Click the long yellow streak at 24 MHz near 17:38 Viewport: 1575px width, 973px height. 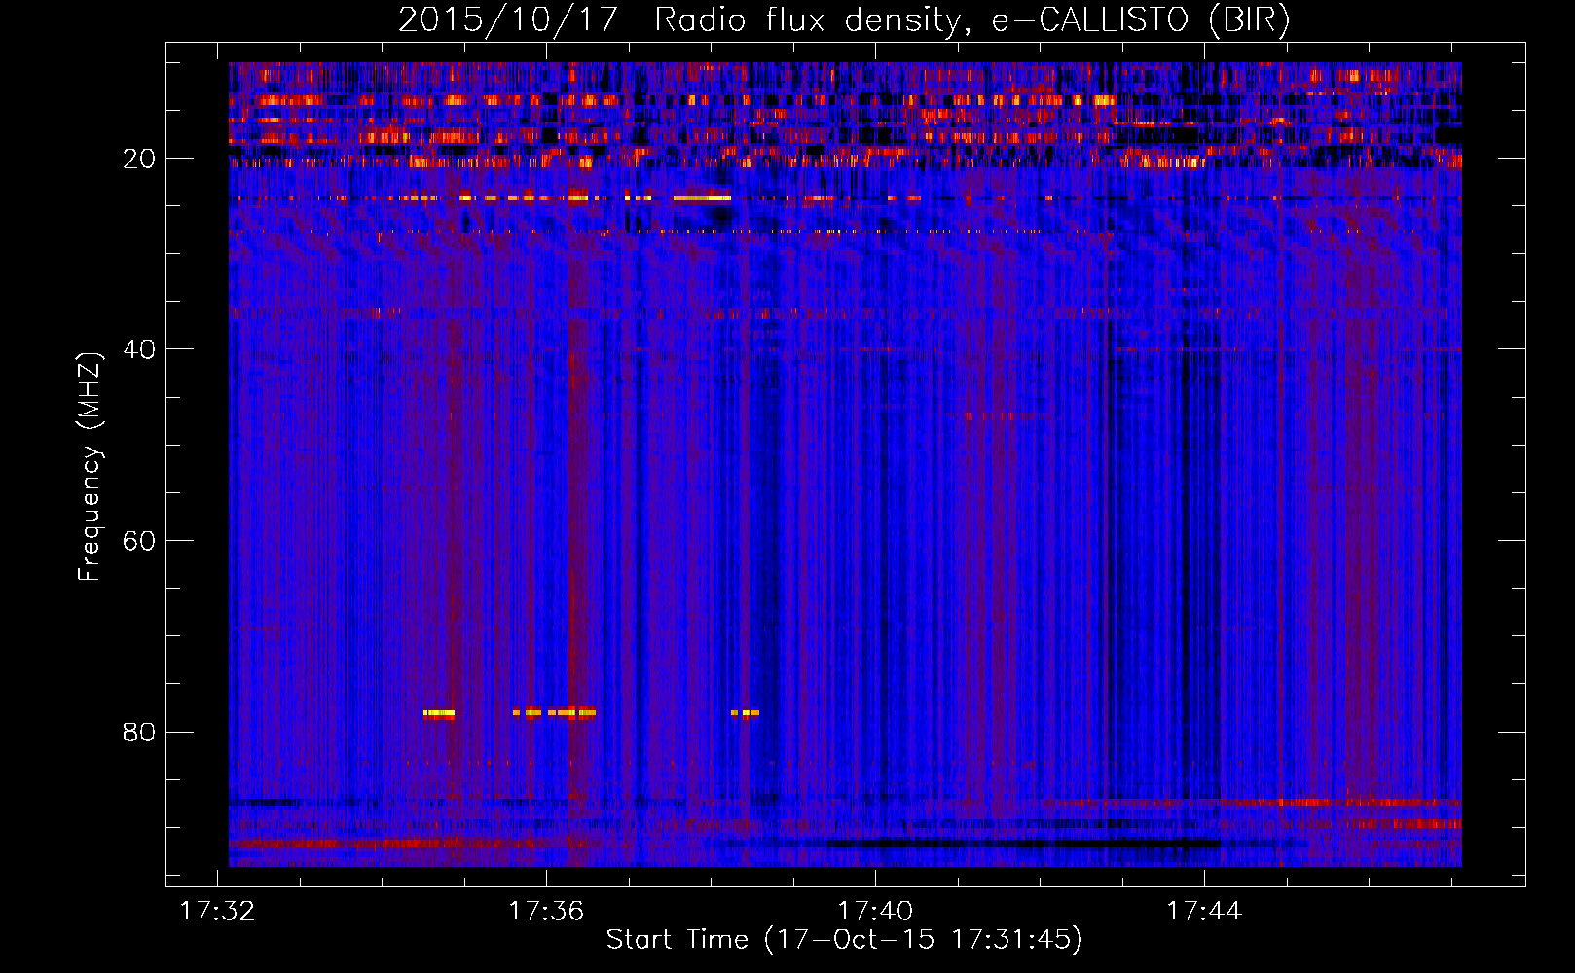coord(702,198)
